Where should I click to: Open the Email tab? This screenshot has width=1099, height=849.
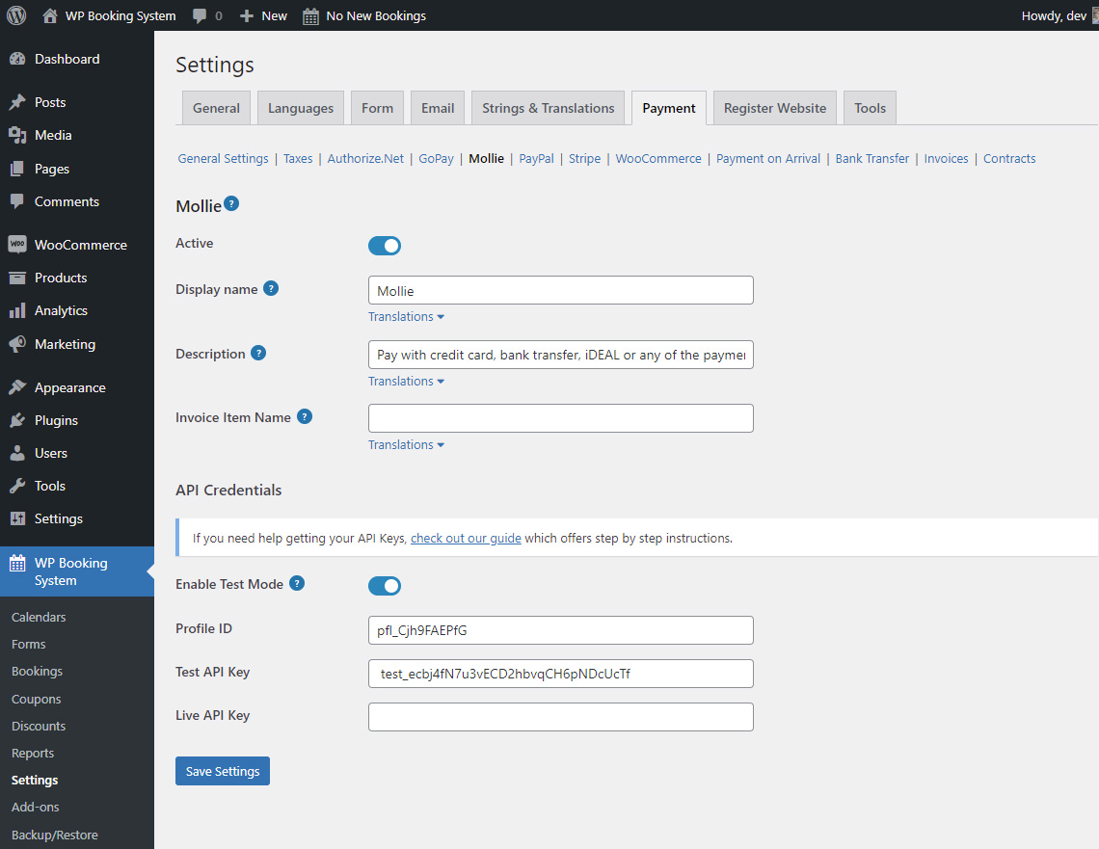click(438, 108)
